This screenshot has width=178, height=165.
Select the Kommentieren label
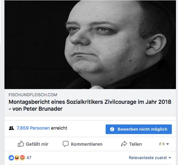(87, 144)
